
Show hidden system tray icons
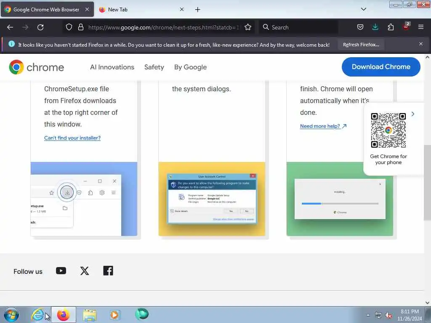pyautogui.click(x=368, y=315)
